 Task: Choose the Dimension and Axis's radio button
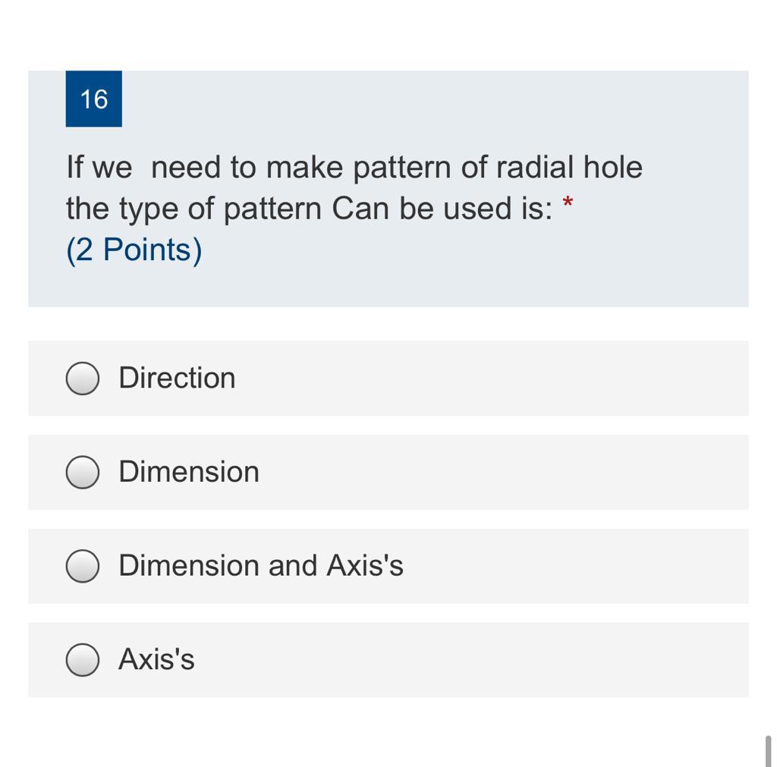click(82, 566)
